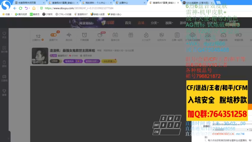Image resolution: width=252 pixels, height=142 pixels.
Task: Open the yellow 钻粉 button
Action: [109, 61]
